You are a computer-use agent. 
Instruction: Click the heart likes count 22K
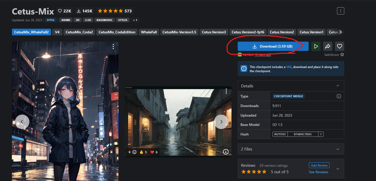point(65,11)
